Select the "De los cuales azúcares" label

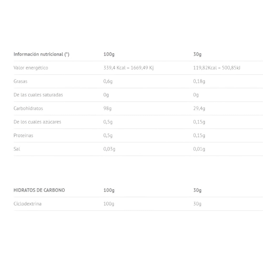click(37, 122)
